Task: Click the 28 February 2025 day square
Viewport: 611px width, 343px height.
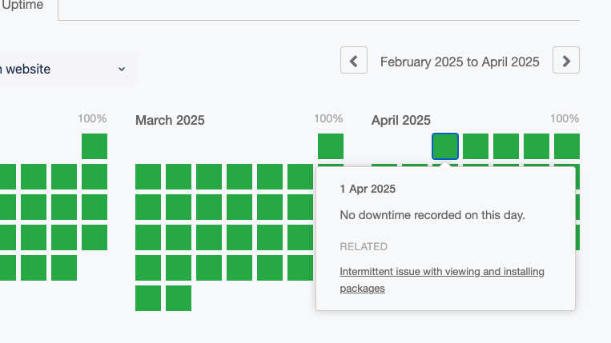Action: (64, 268)
